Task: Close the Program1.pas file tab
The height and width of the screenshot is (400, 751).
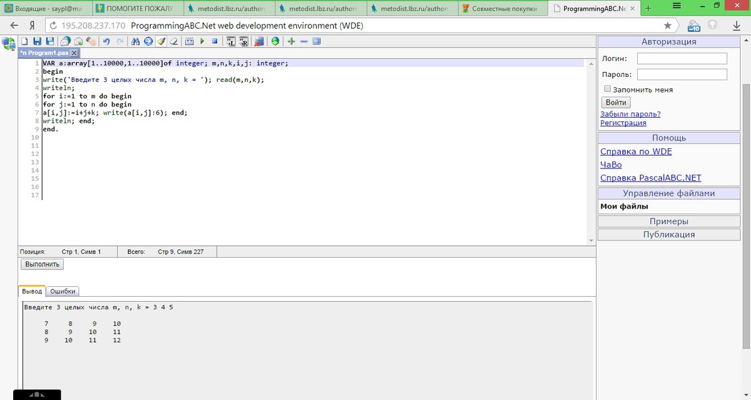Action: coord(74,53)
